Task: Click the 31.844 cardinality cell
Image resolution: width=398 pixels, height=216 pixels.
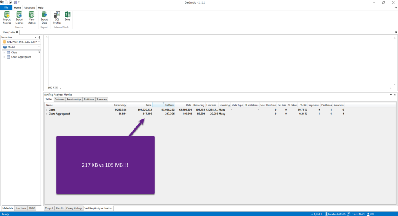Action: (x=122, y=114)
